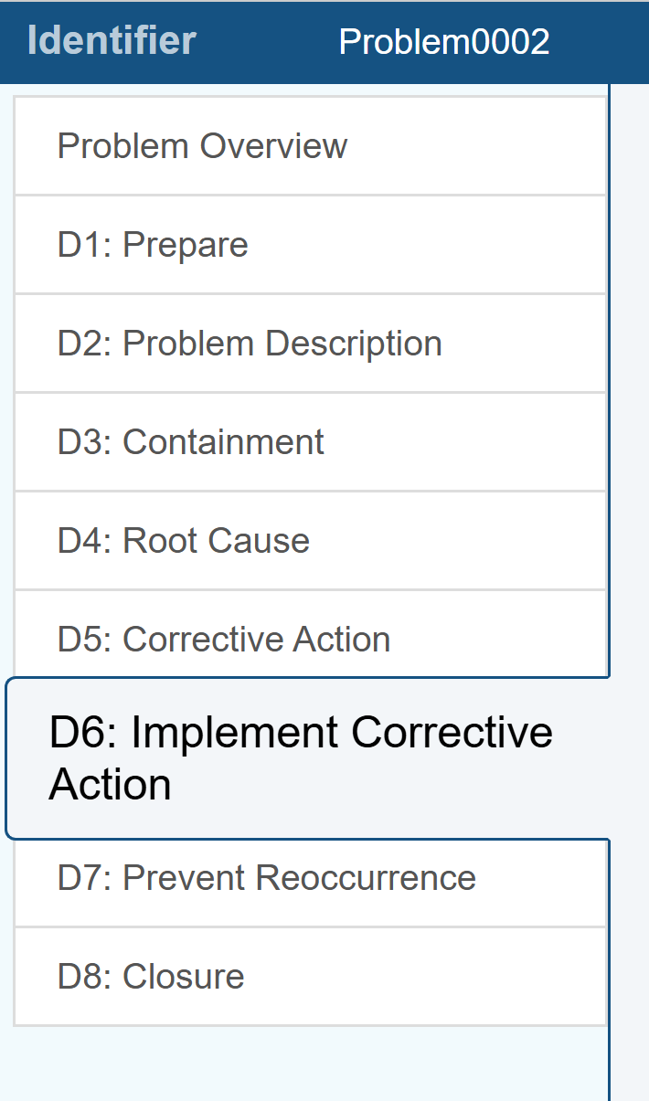The height and width of the screenshot is (1101, 649).
Task: Go to the D3: Containment step
Action: [x=190, y=442]
